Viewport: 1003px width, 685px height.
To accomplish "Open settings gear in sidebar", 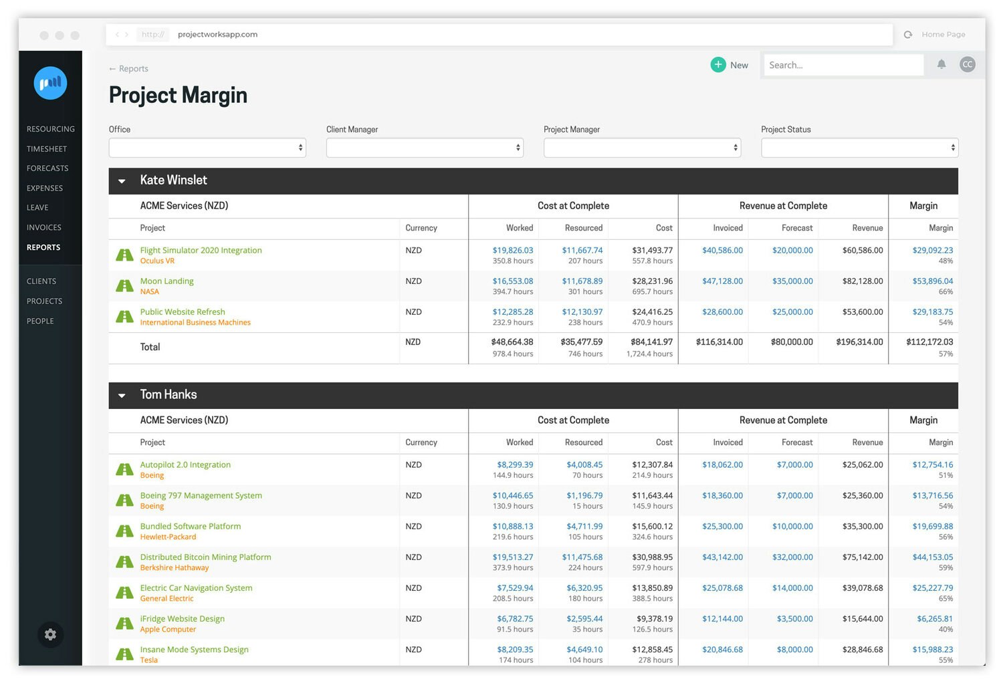I will pos(50,634).
